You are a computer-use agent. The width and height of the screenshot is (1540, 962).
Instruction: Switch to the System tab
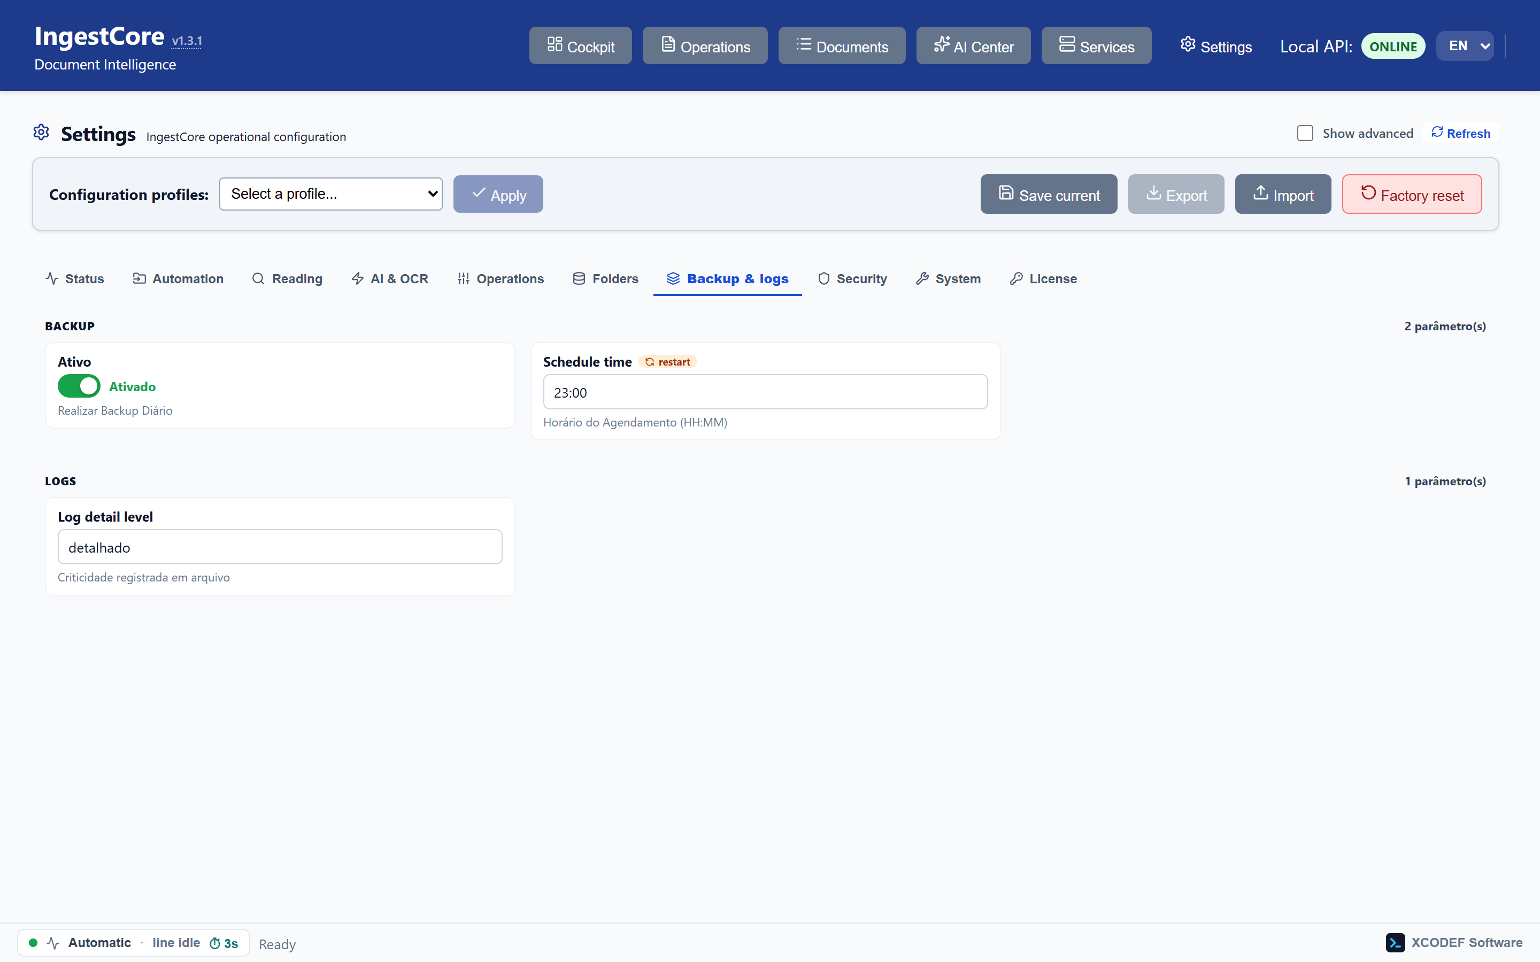(948, 278)
